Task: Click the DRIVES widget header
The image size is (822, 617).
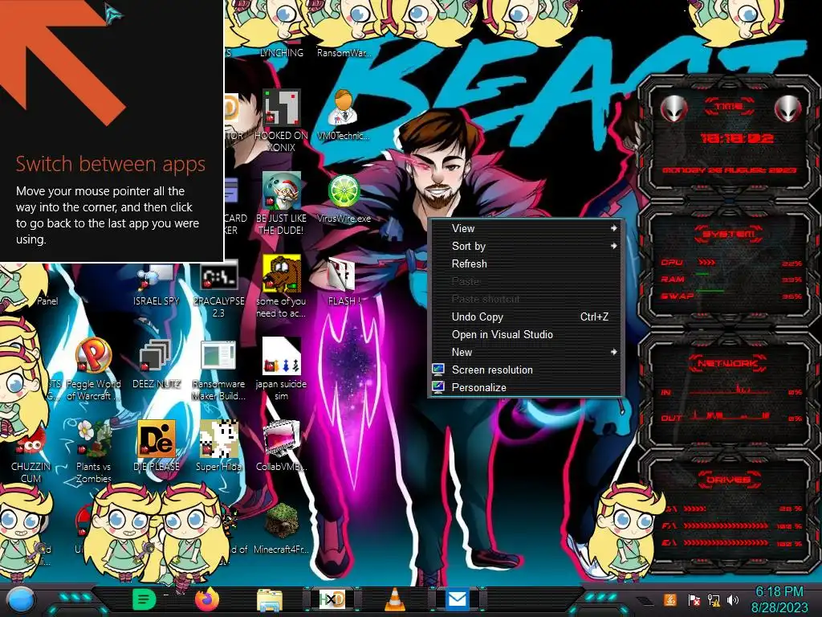Action: click(729, 480)
